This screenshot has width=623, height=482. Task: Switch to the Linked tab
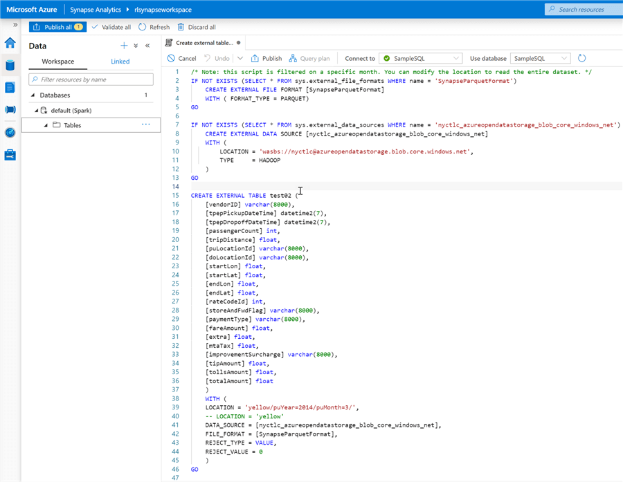pos(120,62)
